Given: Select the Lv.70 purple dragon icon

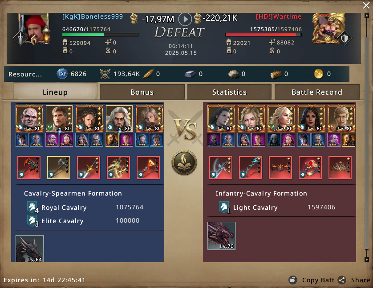Looking at the screenshot, I should coord(222,236).
